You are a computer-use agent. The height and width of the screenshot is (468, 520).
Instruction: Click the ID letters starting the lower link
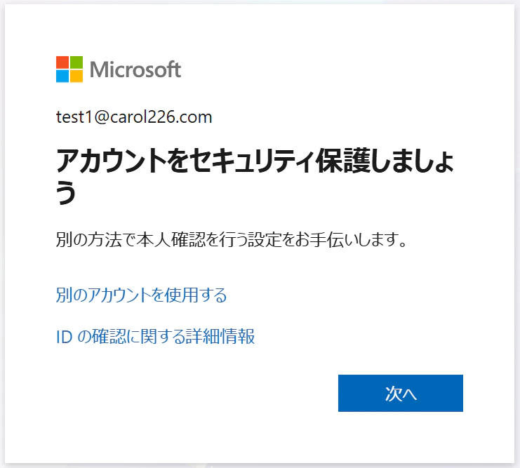coord(65,337)
